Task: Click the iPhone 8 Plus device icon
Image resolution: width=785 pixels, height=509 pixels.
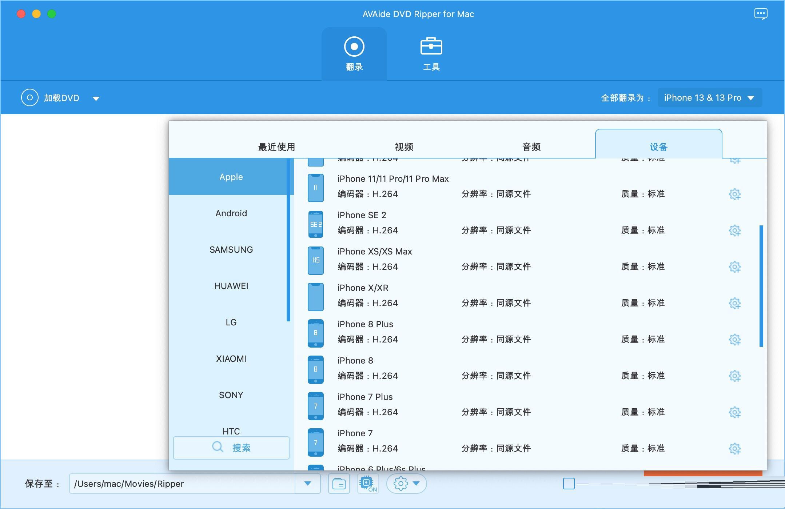Action: (x=316, y=333)
